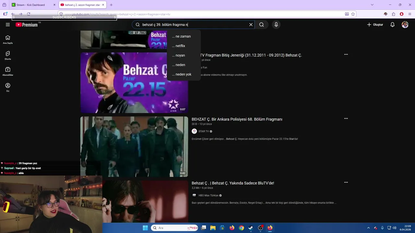Submit search with the magnifier button
The height and width of the screenshot is (233, 415).
click(x=261, y=25)
